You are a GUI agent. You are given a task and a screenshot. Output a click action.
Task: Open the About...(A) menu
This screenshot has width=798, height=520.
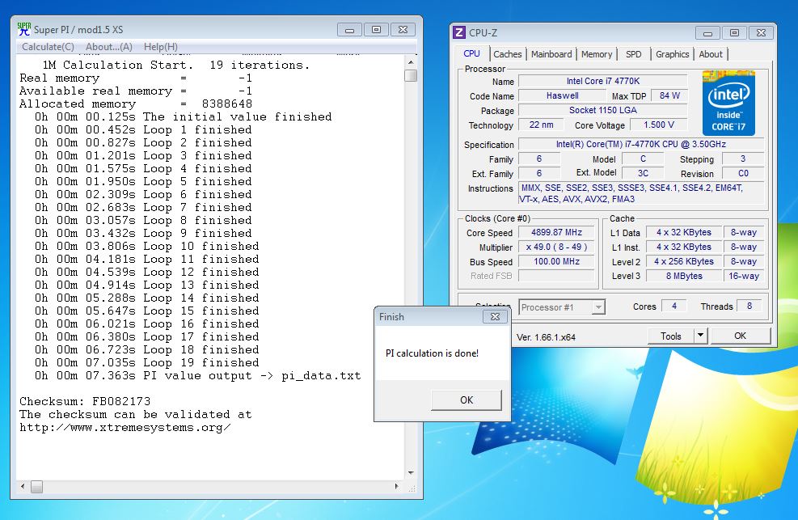tap(109, 47)
